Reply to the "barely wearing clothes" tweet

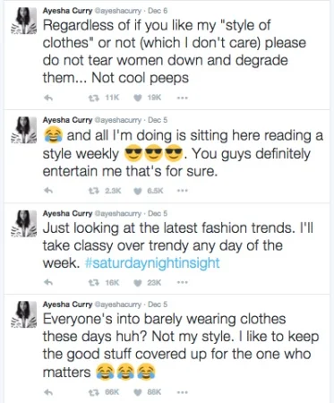pyautogui.click(x=48, y=392)
